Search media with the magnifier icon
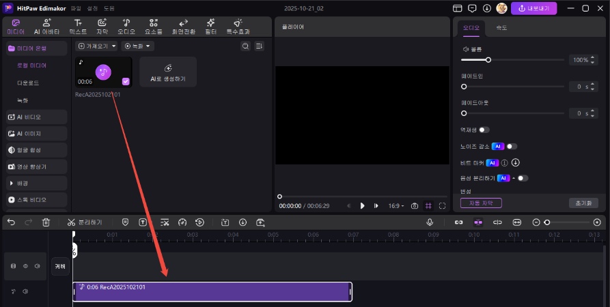The width and height of the screenshot is (610, 307). tap(245, 46)
